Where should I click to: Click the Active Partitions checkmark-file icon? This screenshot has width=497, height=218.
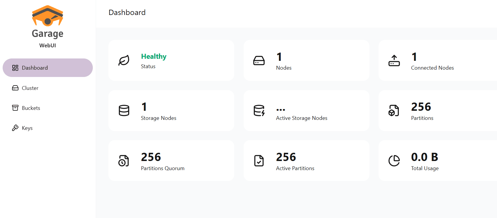coord(259,161)
